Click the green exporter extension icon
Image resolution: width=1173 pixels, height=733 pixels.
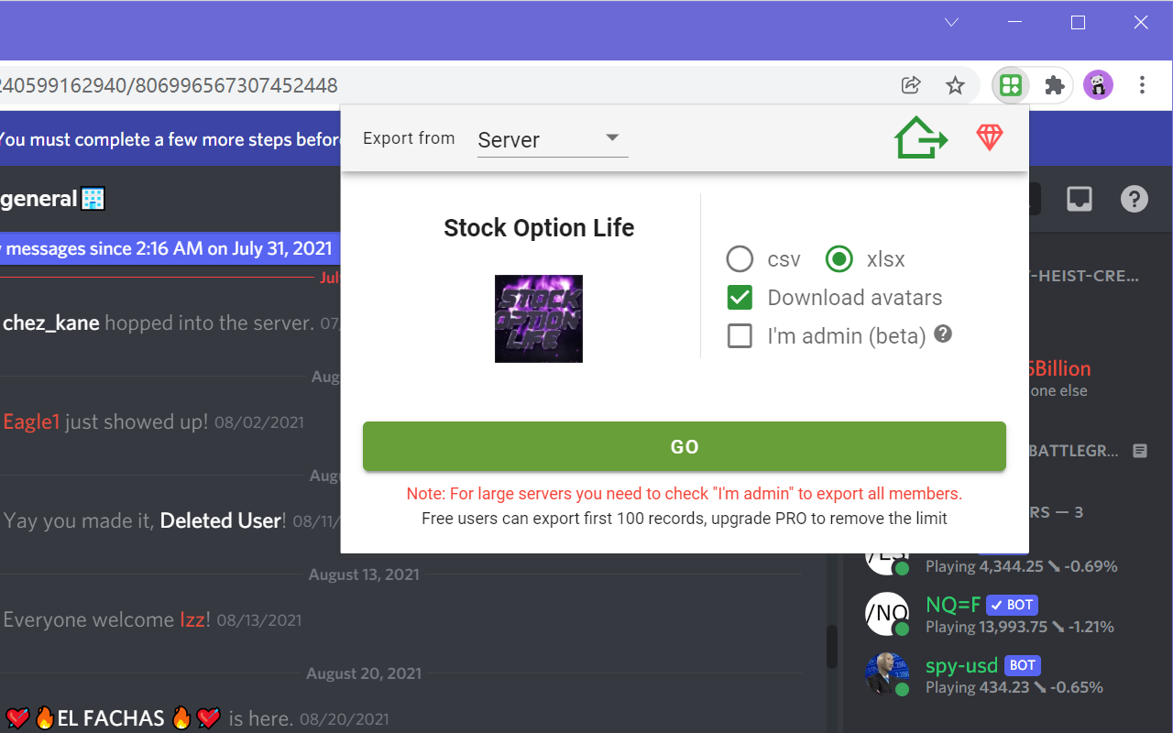pyautogui.click(x=1010, y=84)
